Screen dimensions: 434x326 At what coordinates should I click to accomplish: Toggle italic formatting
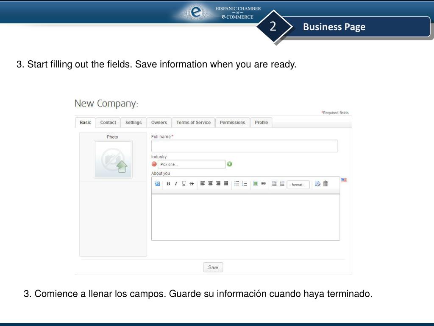(x=176, y=183)
